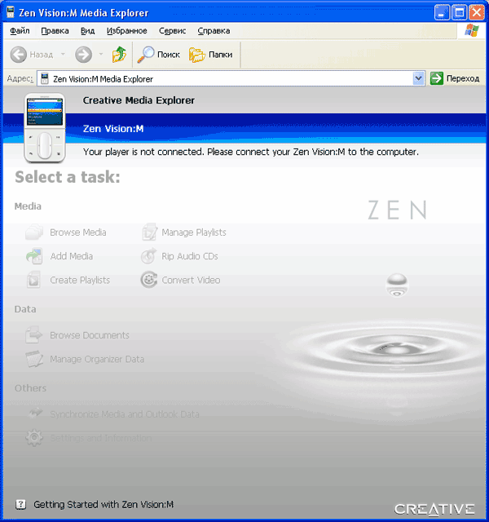Image resolution: width=489 pixels, height=522 pixels.
Task: Click the Browse Media icon
Action: point(34,232)
